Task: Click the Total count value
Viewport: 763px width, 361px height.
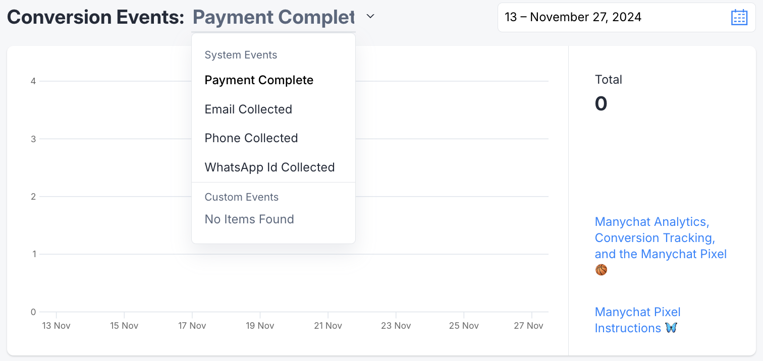Action: coord(601,103)
